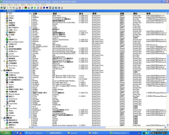Click the printer toolbar icon
Screen dimensions: 169x135
(x=17, y=8)
